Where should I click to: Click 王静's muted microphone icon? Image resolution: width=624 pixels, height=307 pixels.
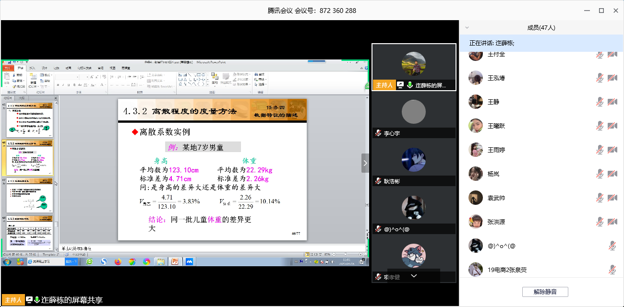coord(600,102)
